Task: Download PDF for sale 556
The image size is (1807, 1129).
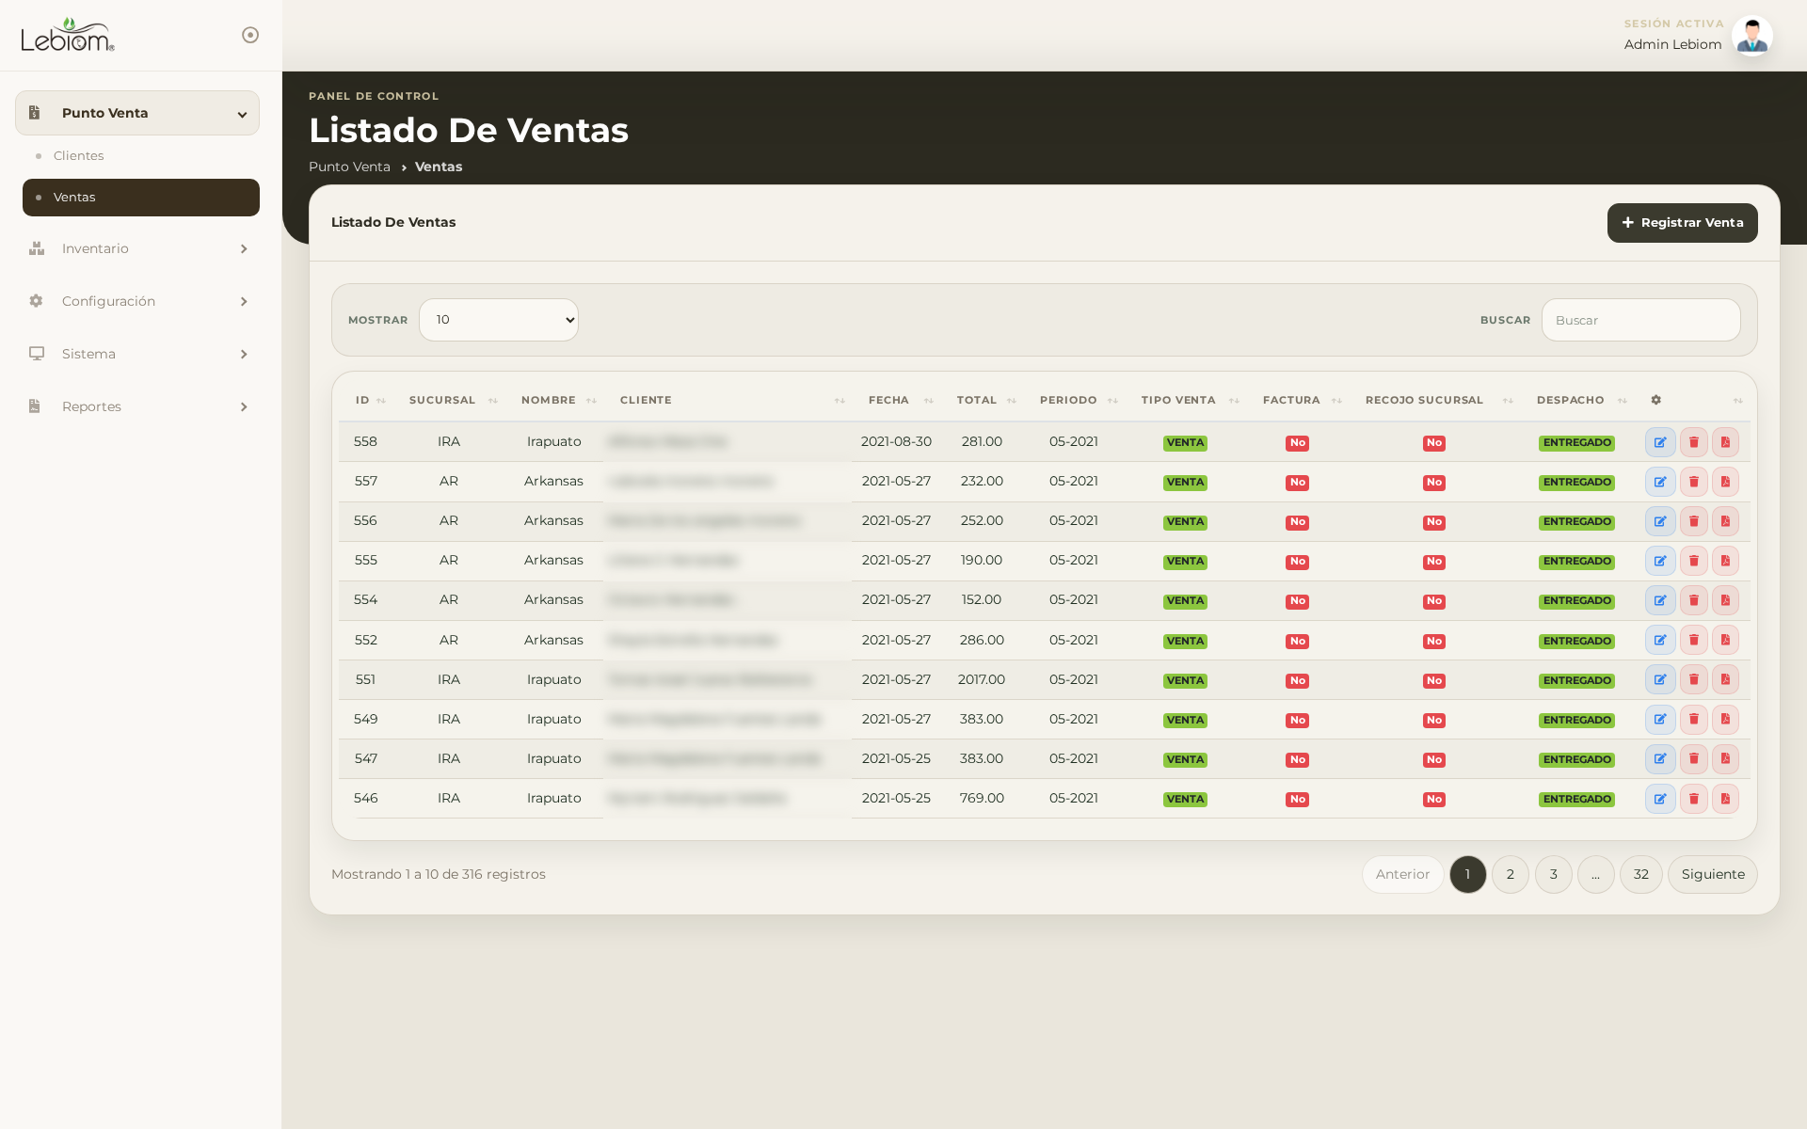Action: pyautogui.click(x=1725, y=521)
